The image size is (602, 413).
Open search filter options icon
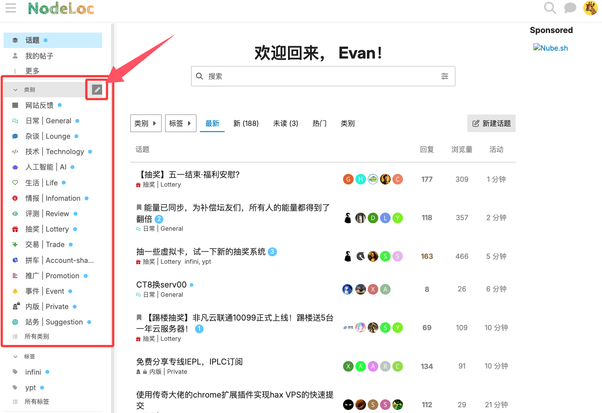tap(445, 76)
